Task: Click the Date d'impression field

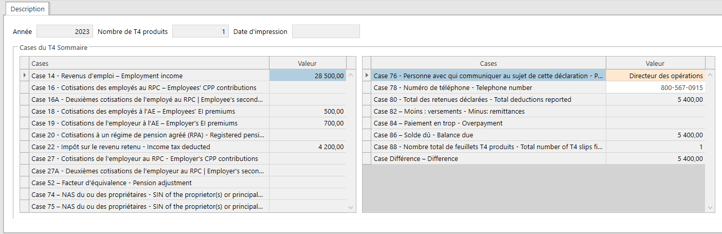Action: point(326,31)
